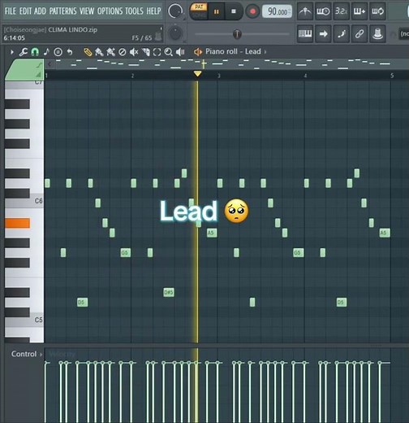The height and width of the screenshot is (423, 409).
Task: Select the Zoom magnifier tool
Action: tap(168, 52)
